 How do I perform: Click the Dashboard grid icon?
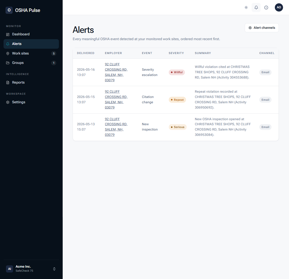click(x=8, y=34)
